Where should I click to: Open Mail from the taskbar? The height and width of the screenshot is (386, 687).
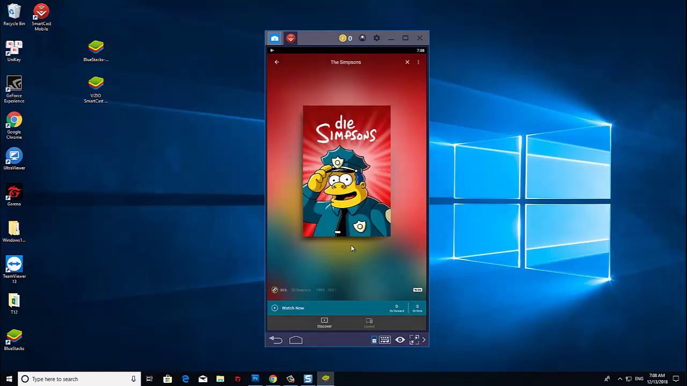[x=203, y=379]
